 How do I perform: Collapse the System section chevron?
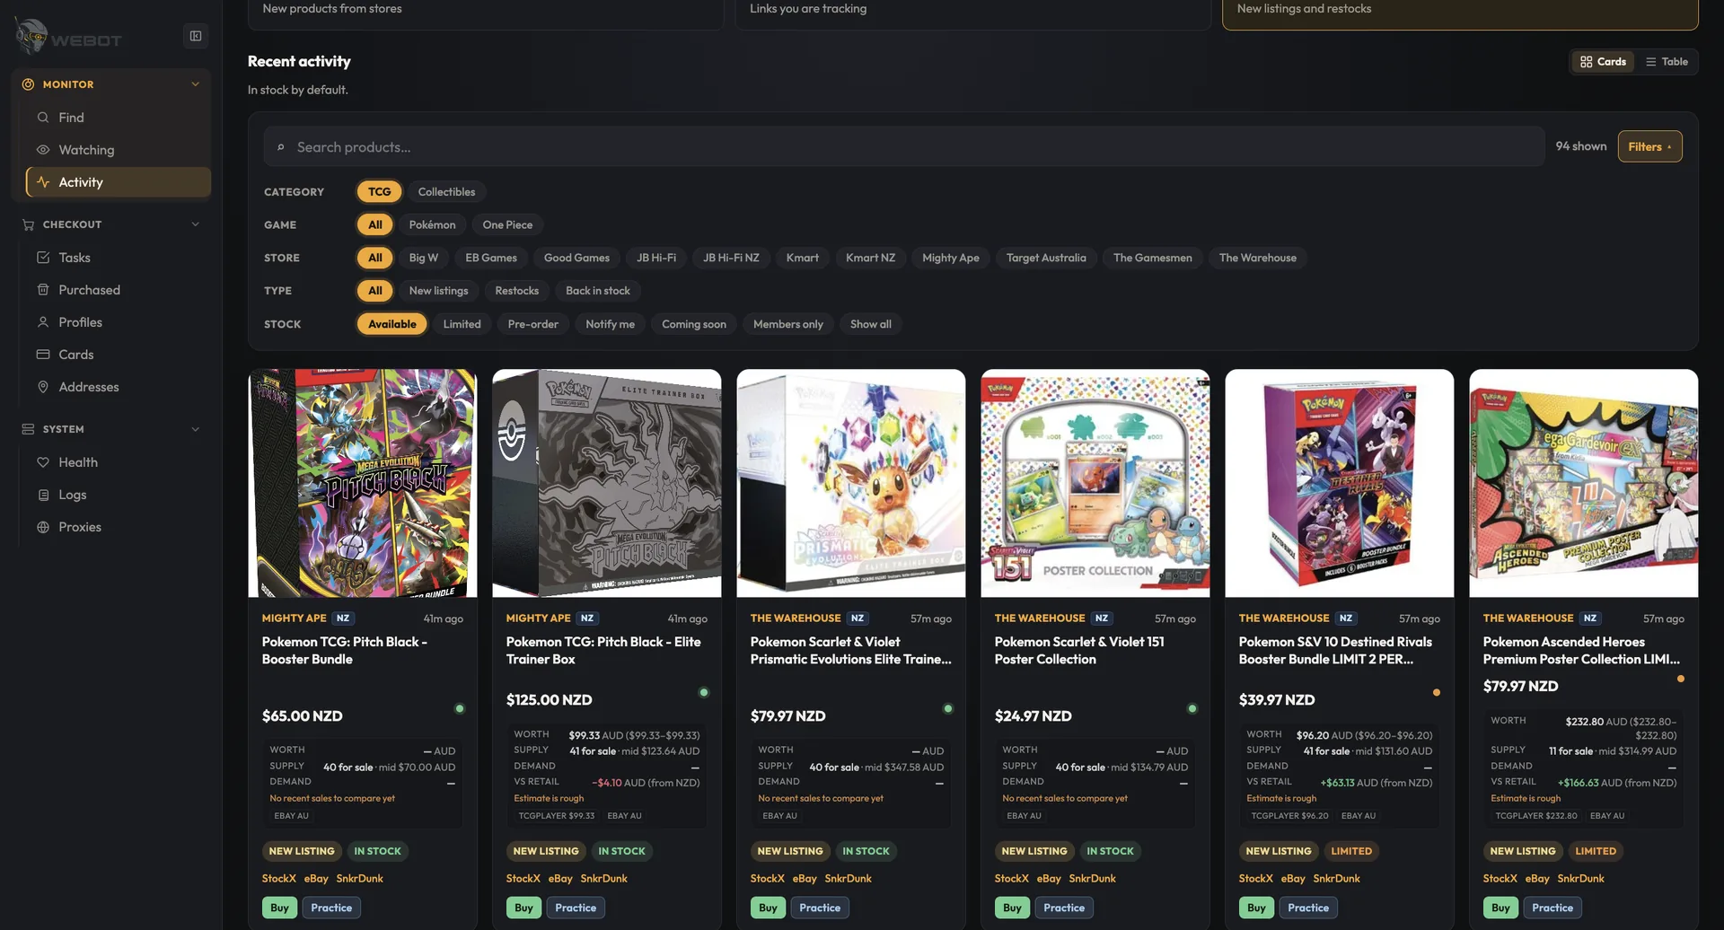point(195,429)
